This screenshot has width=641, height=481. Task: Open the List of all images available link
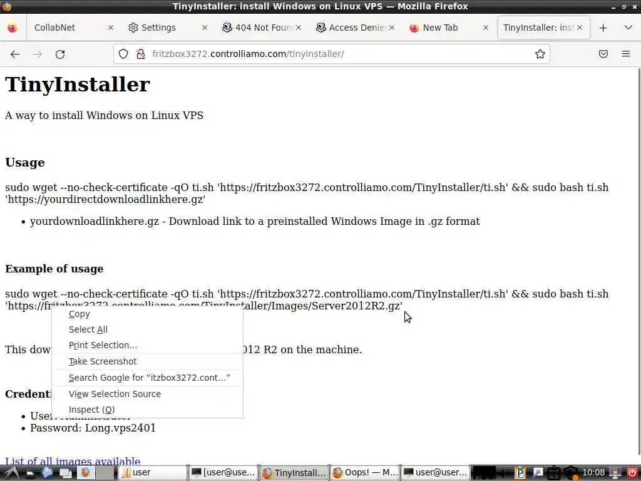coord(73,462)
